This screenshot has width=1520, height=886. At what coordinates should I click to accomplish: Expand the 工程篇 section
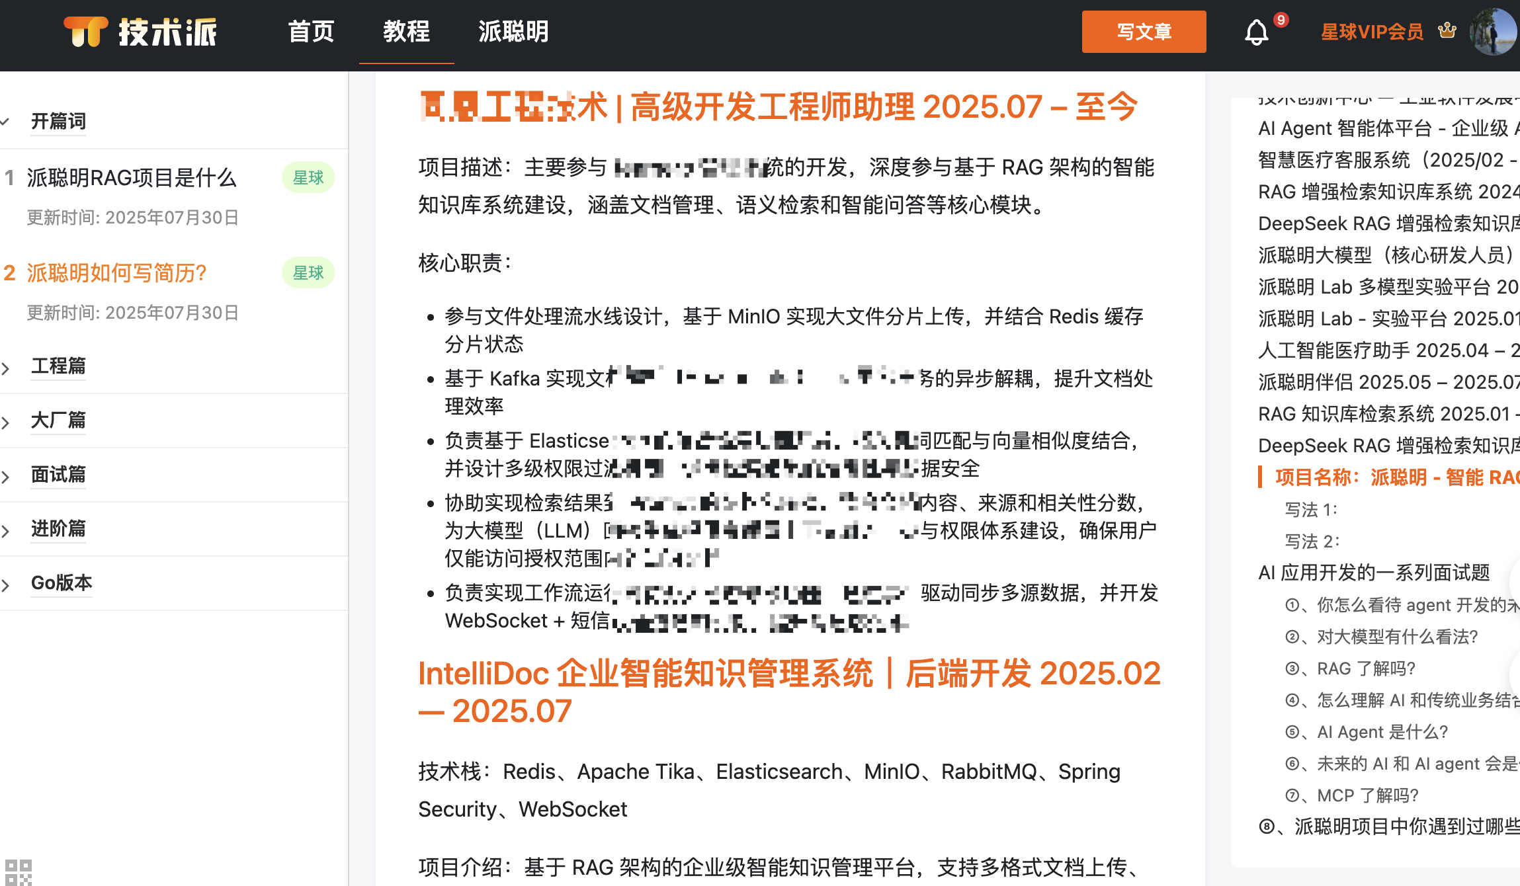58,366
